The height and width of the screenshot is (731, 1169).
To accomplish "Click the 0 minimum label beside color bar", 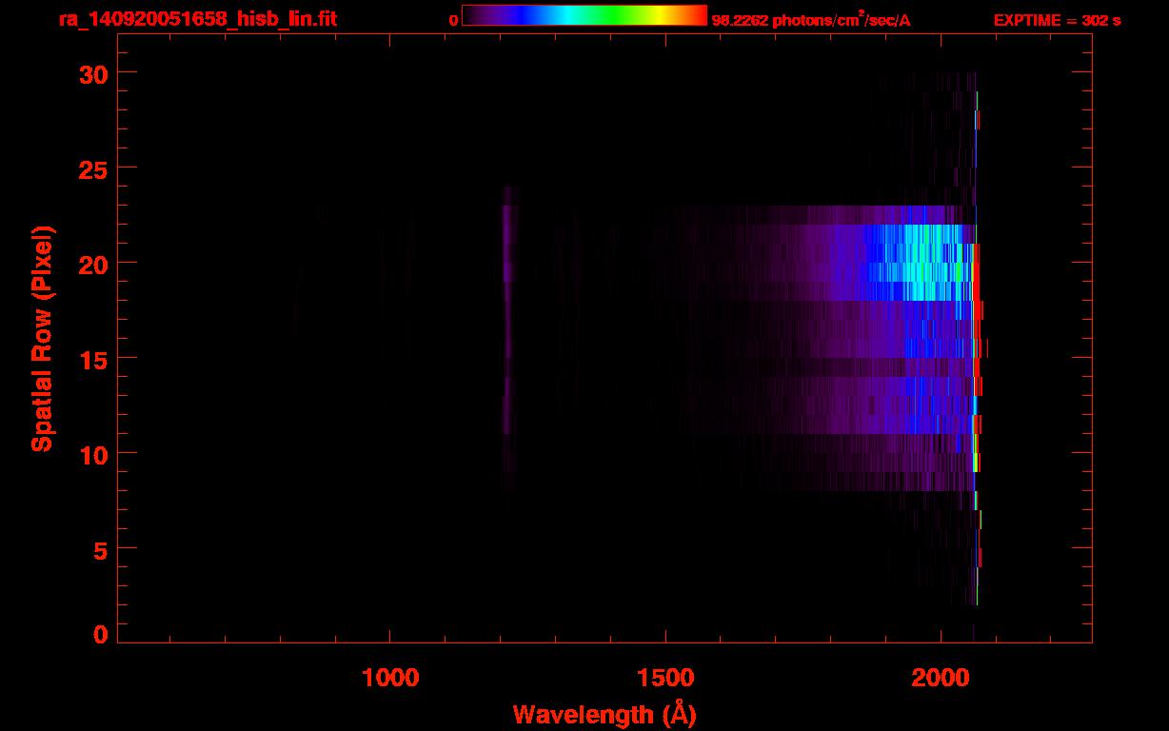I will point(454,20).
